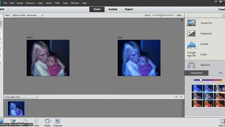Viewport: 225px width, 127px height.
Task: Select the Temperature tab under Balance
Action: 197,73
